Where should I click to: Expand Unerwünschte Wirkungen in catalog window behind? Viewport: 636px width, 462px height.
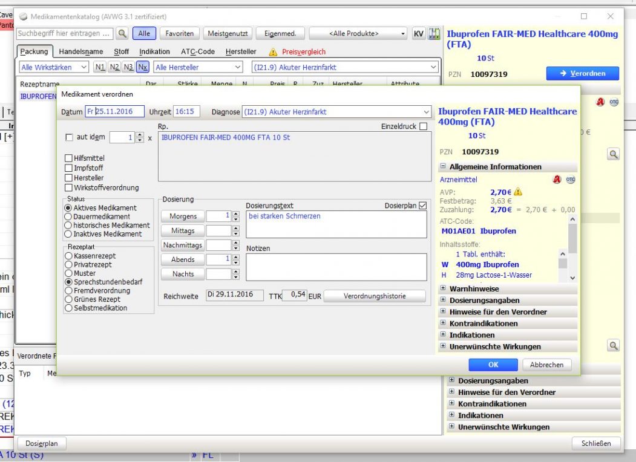pyautogui.click(x=451, y=426)
